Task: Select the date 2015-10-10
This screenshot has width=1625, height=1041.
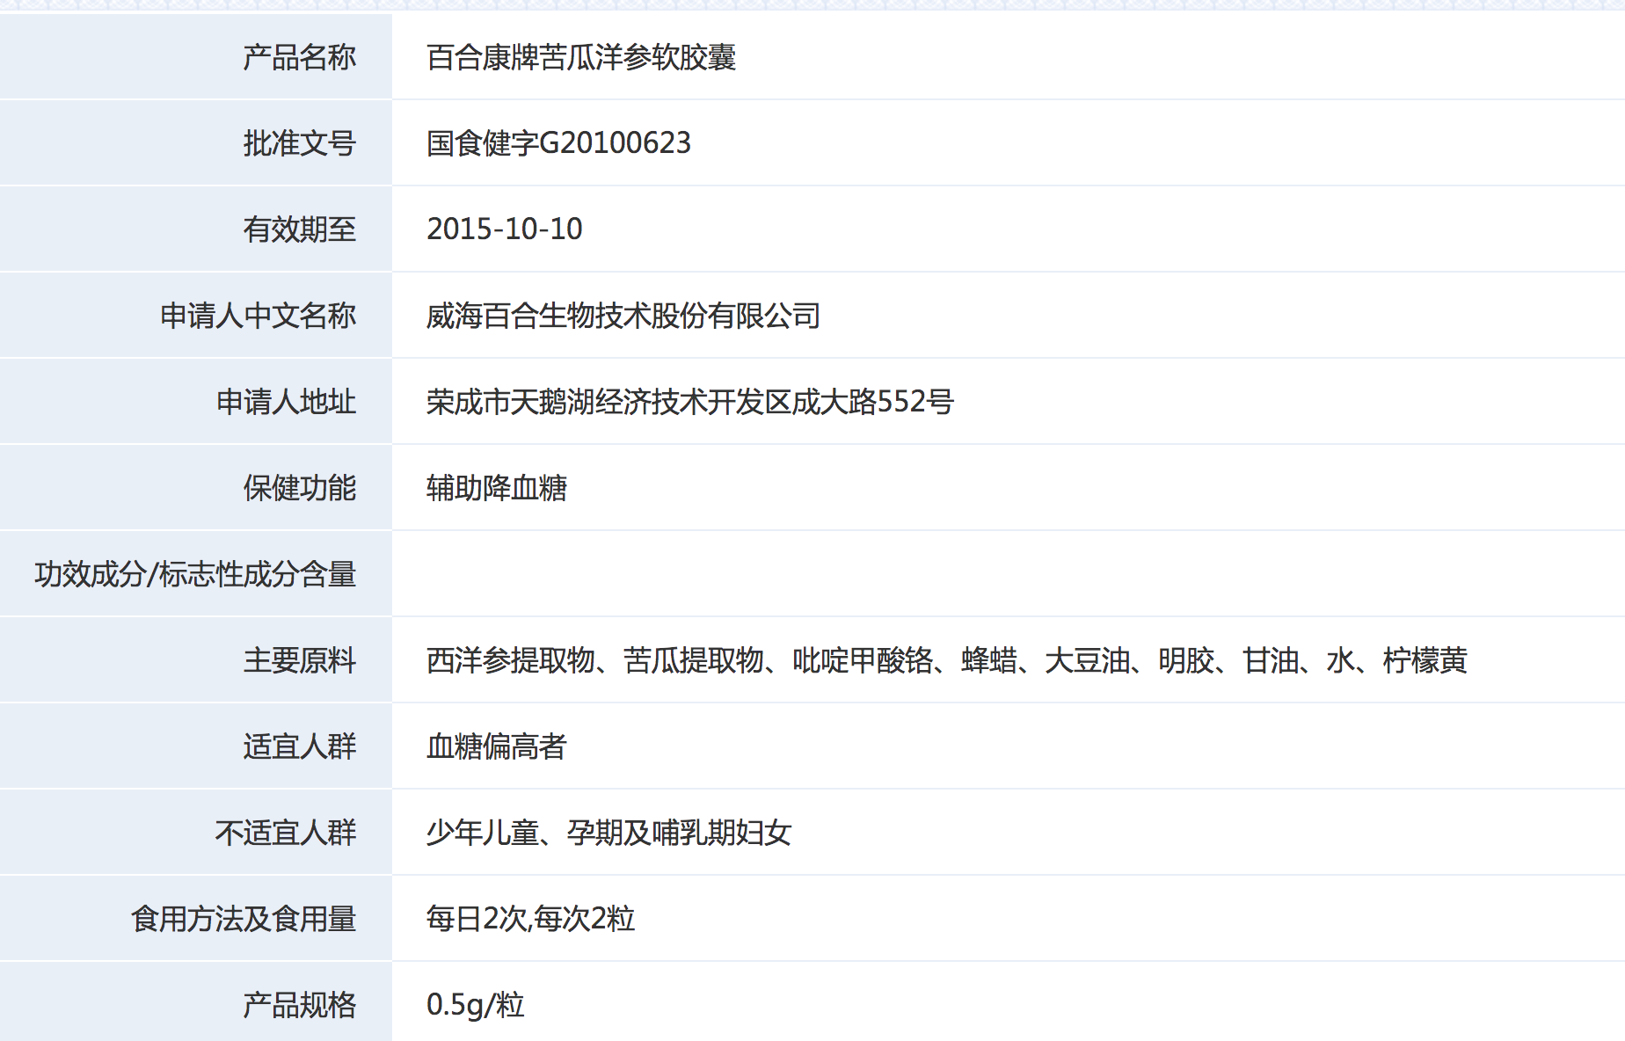Action: click(505, 229)
